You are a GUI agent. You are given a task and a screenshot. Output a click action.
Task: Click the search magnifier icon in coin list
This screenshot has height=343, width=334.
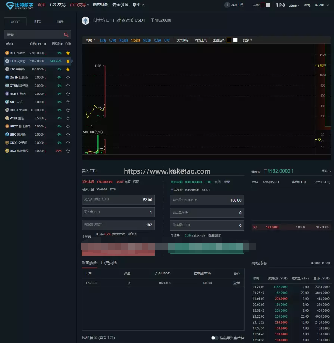click(x=66, y=35)
